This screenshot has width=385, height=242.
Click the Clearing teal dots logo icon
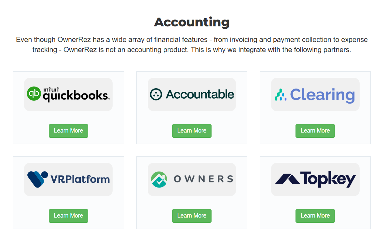[281, 95]
